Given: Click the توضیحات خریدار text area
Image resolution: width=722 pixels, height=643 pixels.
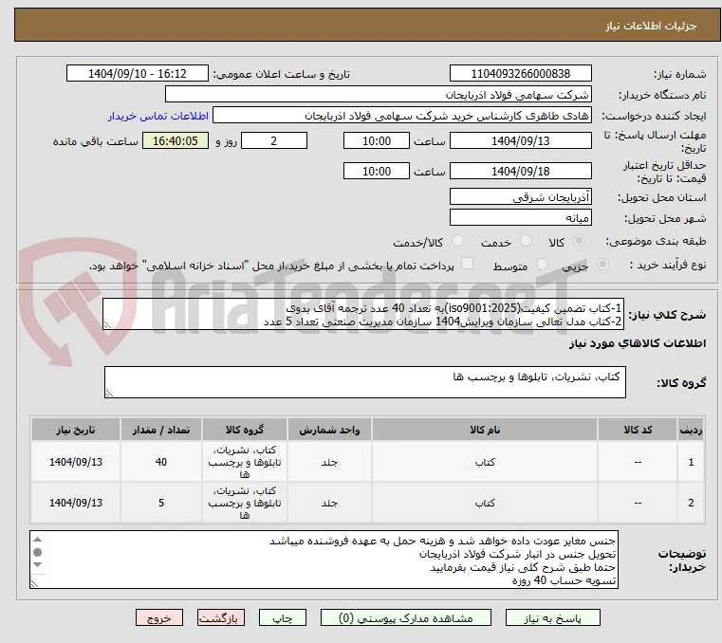Looking at the screenshot, I should (x=324, y=560).
